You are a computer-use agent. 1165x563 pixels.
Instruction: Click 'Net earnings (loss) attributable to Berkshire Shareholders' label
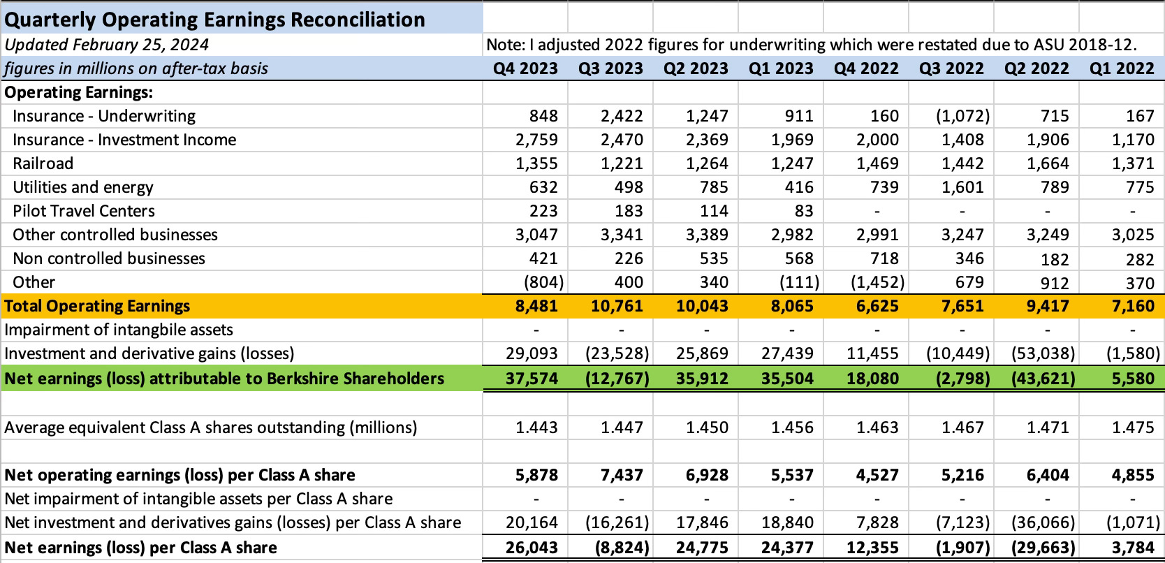[224, 379]
